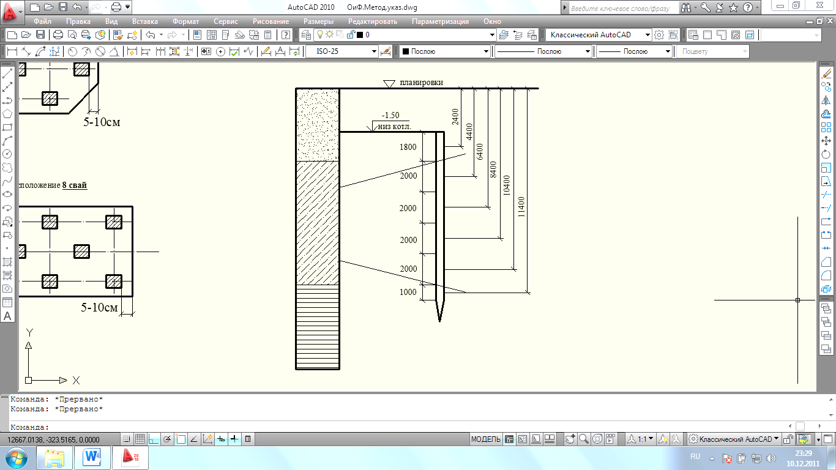Click Match Properties brush icon

click(x=118, y=35)
